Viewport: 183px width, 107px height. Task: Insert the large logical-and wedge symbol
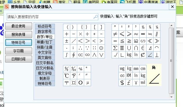point(94,55)
